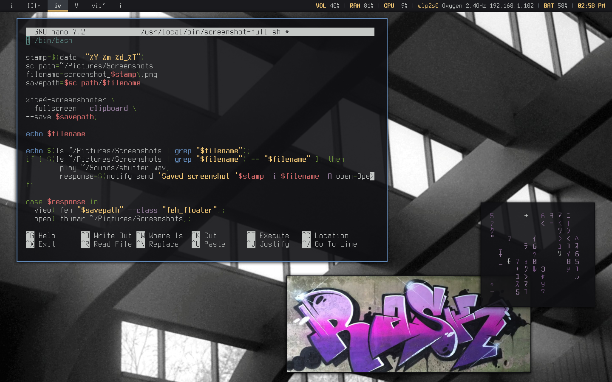The height and width of the screenshot is (382, 612).
Task: Click the 02:58 PM clock
Action: tap(591, 6)
